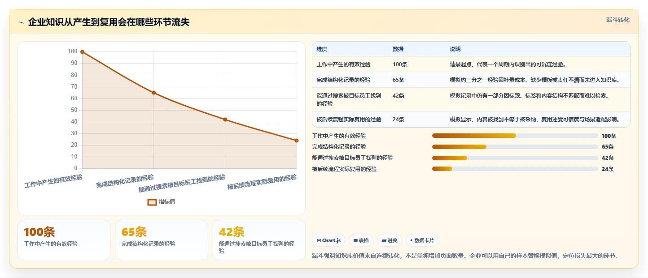Click progress label 100条 at bar end
Viewport: 648px width, 278px height.
pyautogui.click(x=609, y=136)
